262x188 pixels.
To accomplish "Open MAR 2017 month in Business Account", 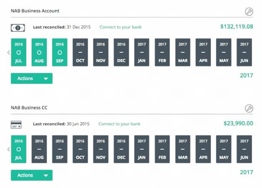I will point(183,53).
